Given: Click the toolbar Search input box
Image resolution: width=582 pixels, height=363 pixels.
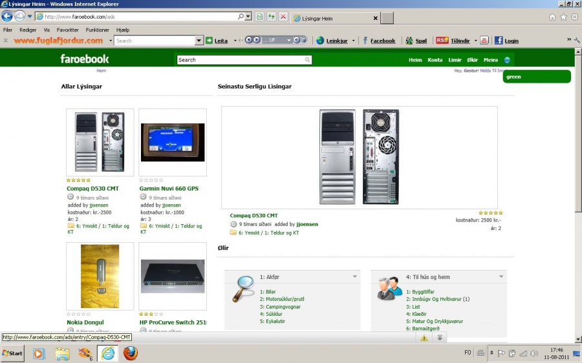Looking at the screenshot, I should pyautogui.click(x=155, y=41).
